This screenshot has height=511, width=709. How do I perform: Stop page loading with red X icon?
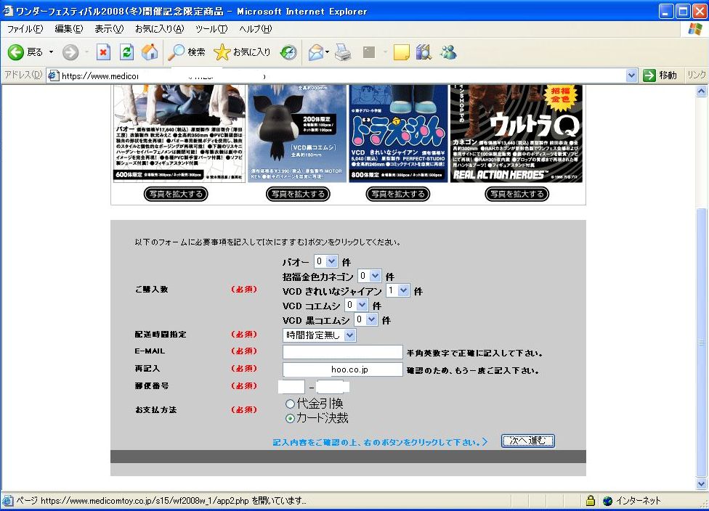click(x=104, y=52)
